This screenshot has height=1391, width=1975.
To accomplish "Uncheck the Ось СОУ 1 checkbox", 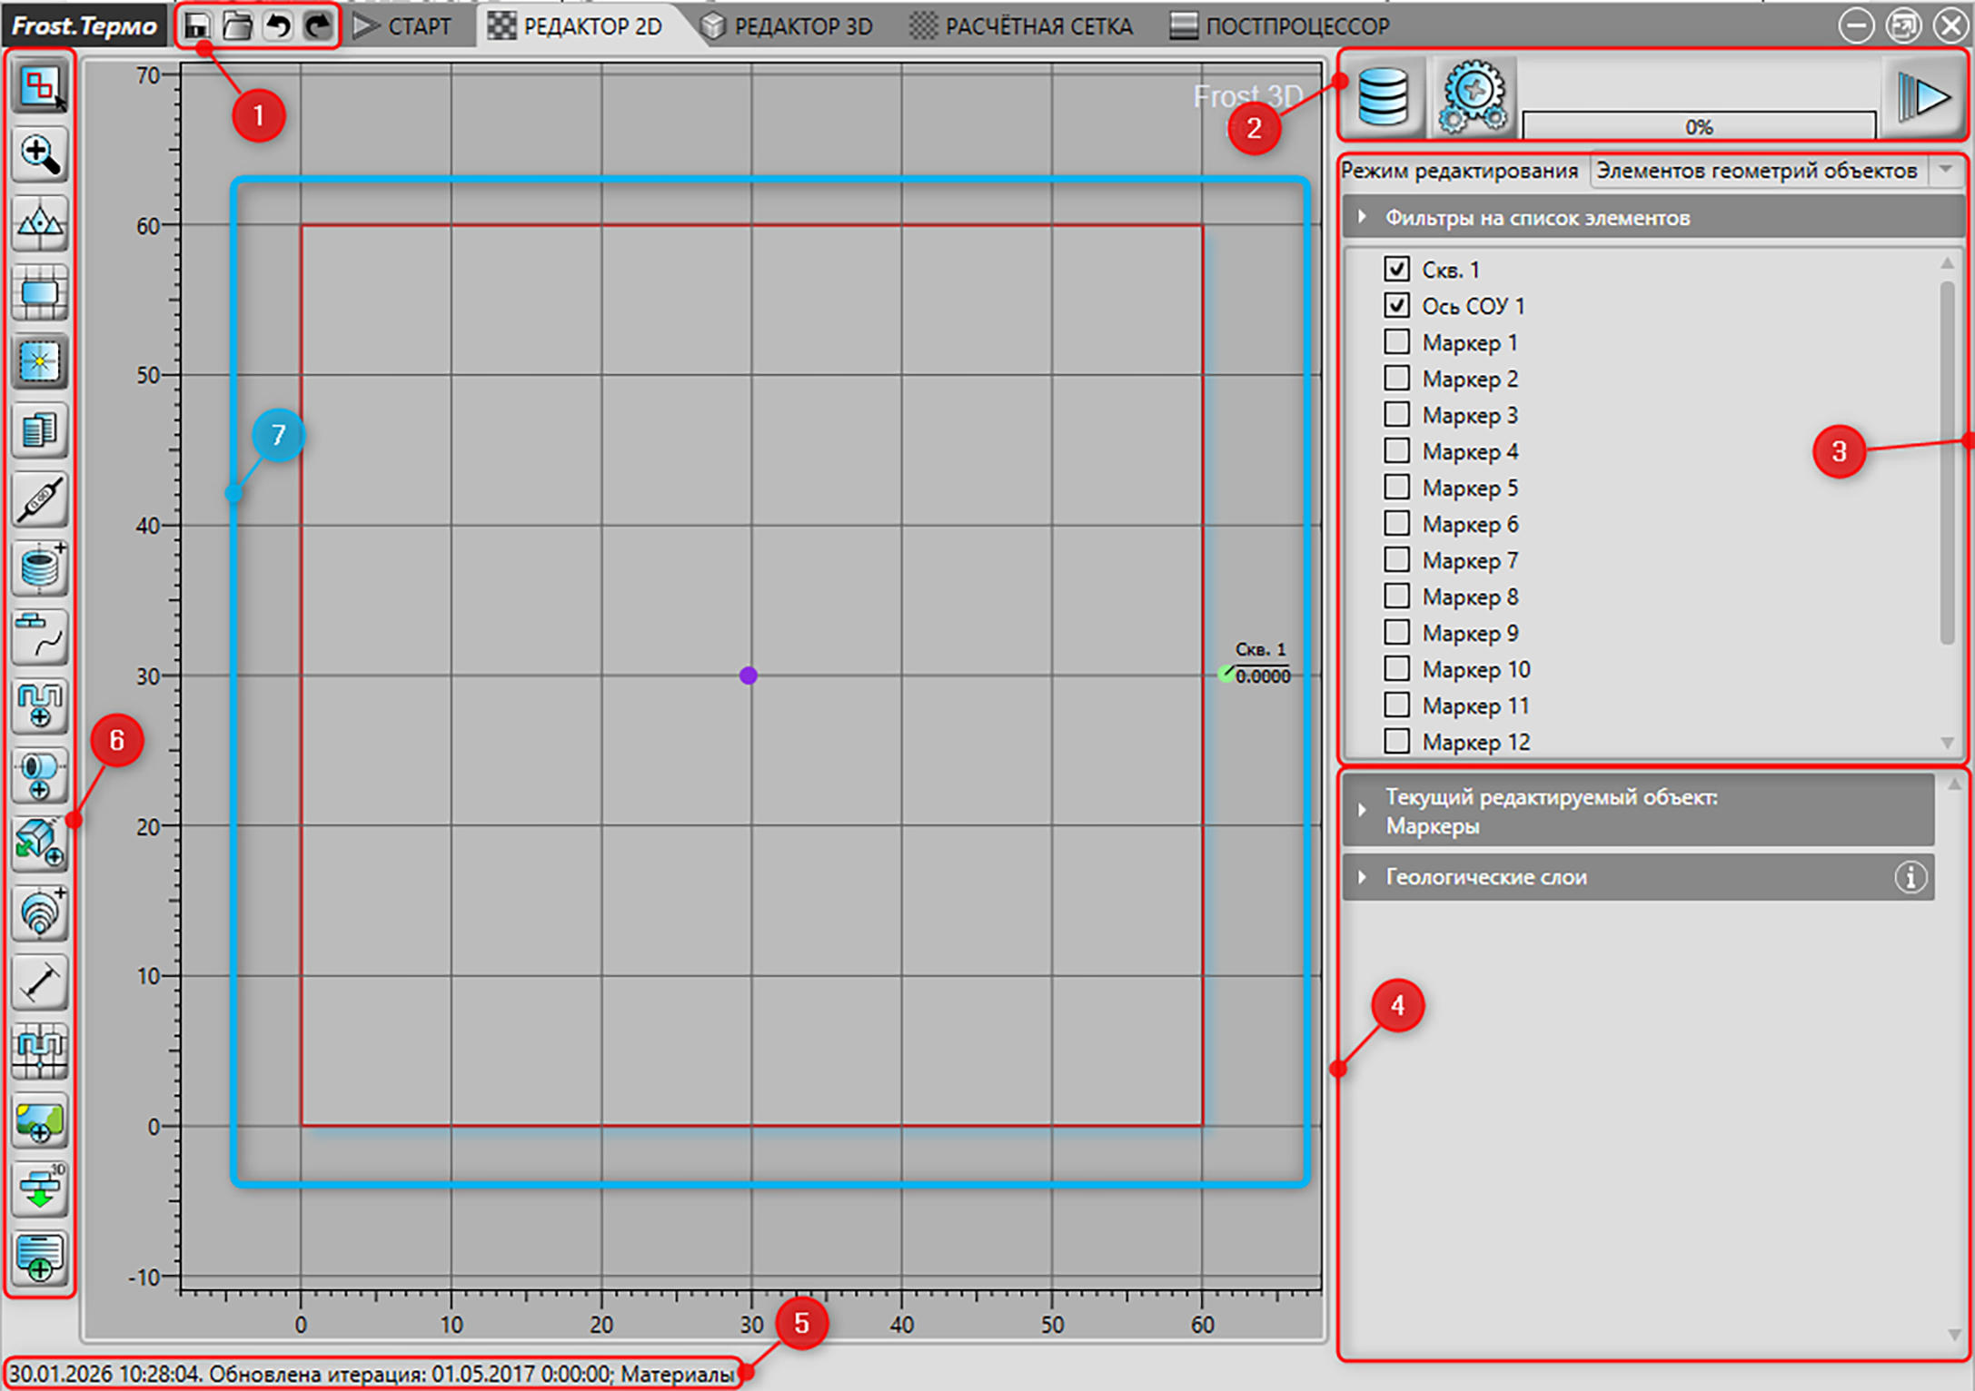I will point(1397,305).
